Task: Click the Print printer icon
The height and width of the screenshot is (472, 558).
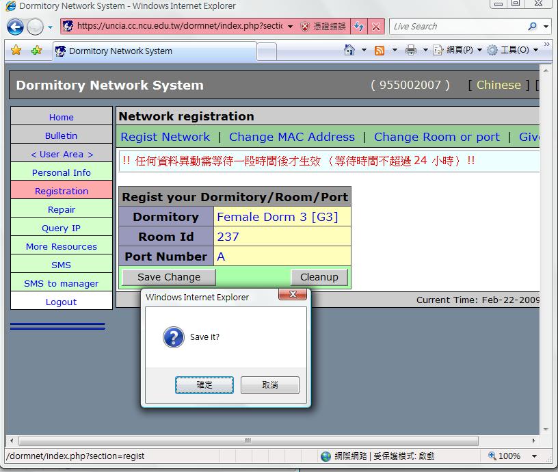Action: pyautogui.click(x=410, y=50)
